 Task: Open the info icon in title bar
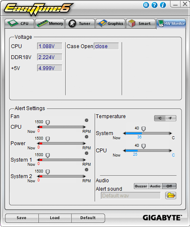(163, 5)
